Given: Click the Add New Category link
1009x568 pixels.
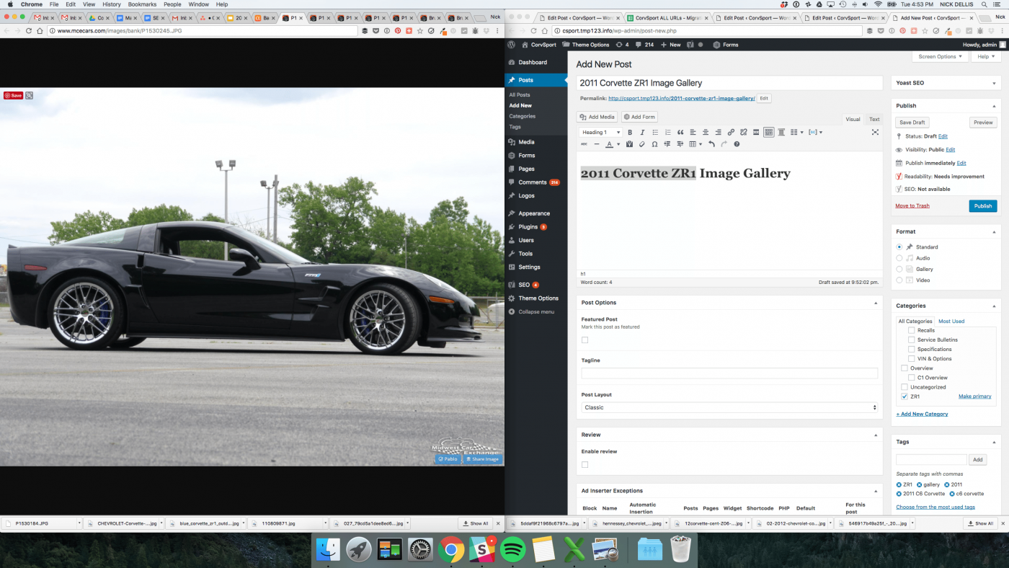Looking at the screenshot, I should 922,414.
